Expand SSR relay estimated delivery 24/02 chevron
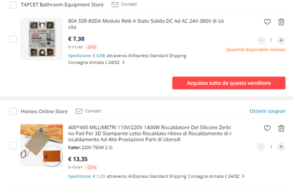Screen dimensions: 293x193 click(124, 63)
